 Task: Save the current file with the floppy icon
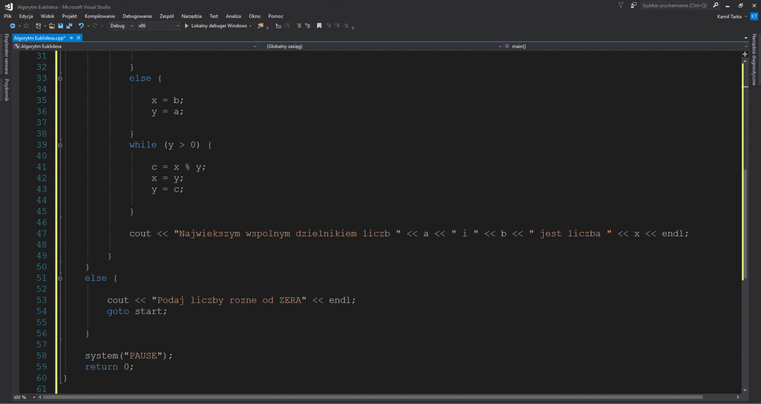[60, 26]
